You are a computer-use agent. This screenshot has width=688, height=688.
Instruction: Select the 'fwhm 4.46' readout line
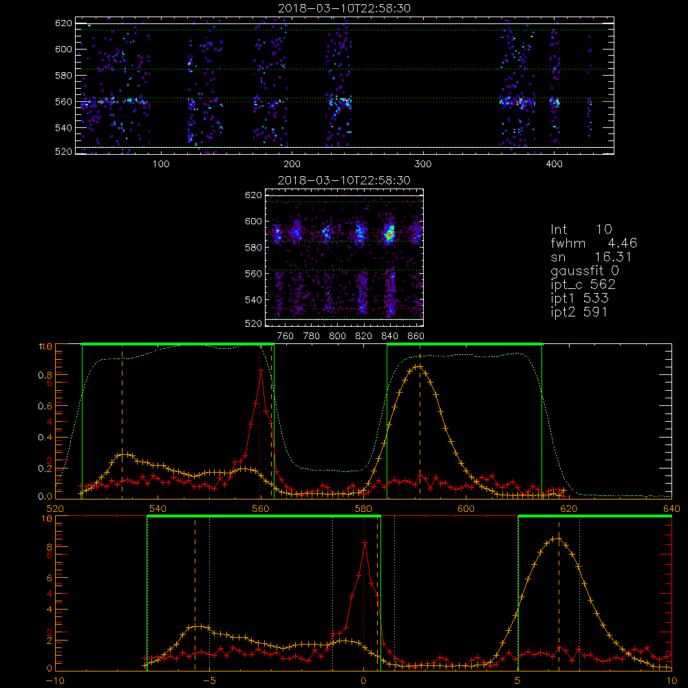594,243
